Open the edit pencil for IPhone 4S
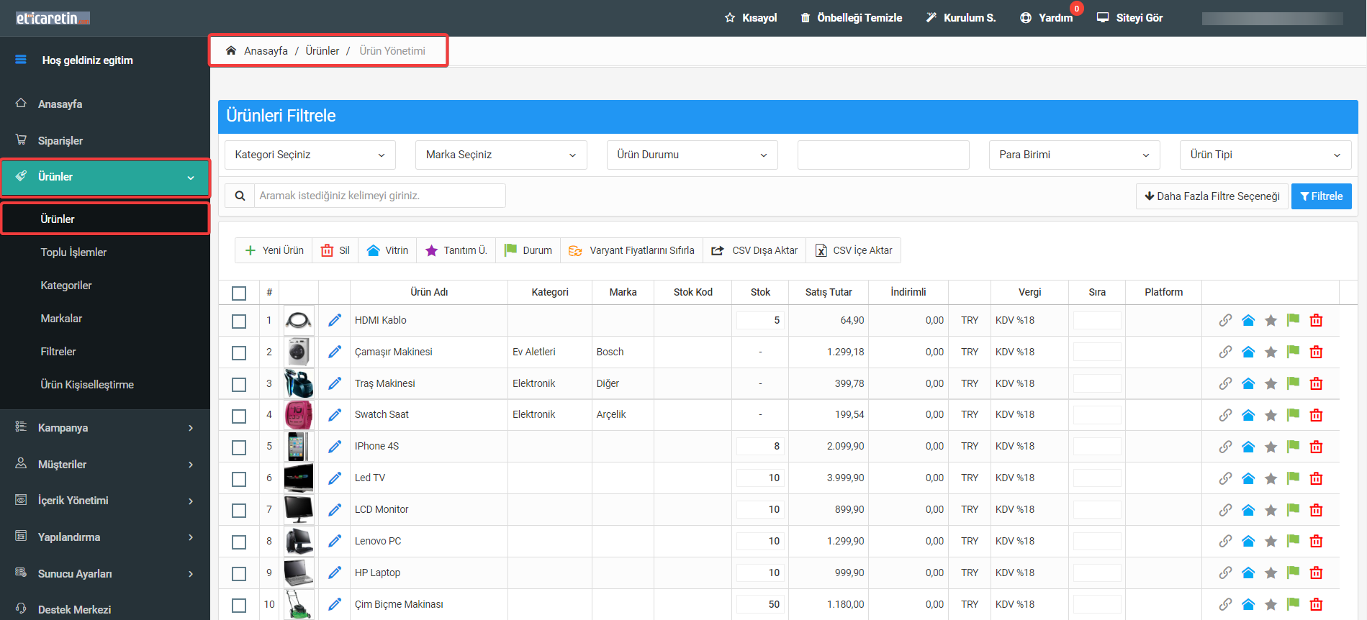The height and width of the screenshot is (620, 1367). coord(335,446)
